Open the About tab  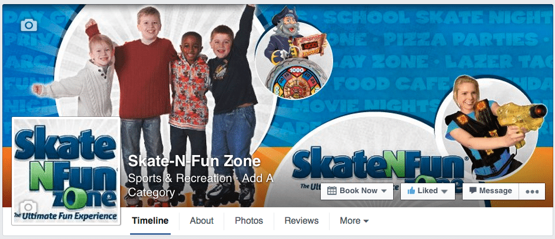201,221
